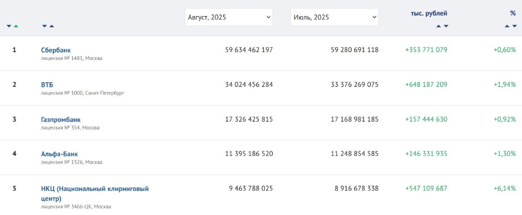This screenshot has height=215, width=522.
Task: Click the Альфа-Банк link
Action: coord(60,154)
